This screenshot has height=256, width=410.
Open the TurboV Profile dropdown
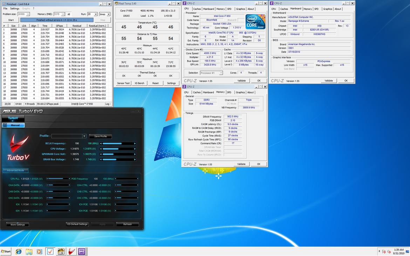[84, 136]
